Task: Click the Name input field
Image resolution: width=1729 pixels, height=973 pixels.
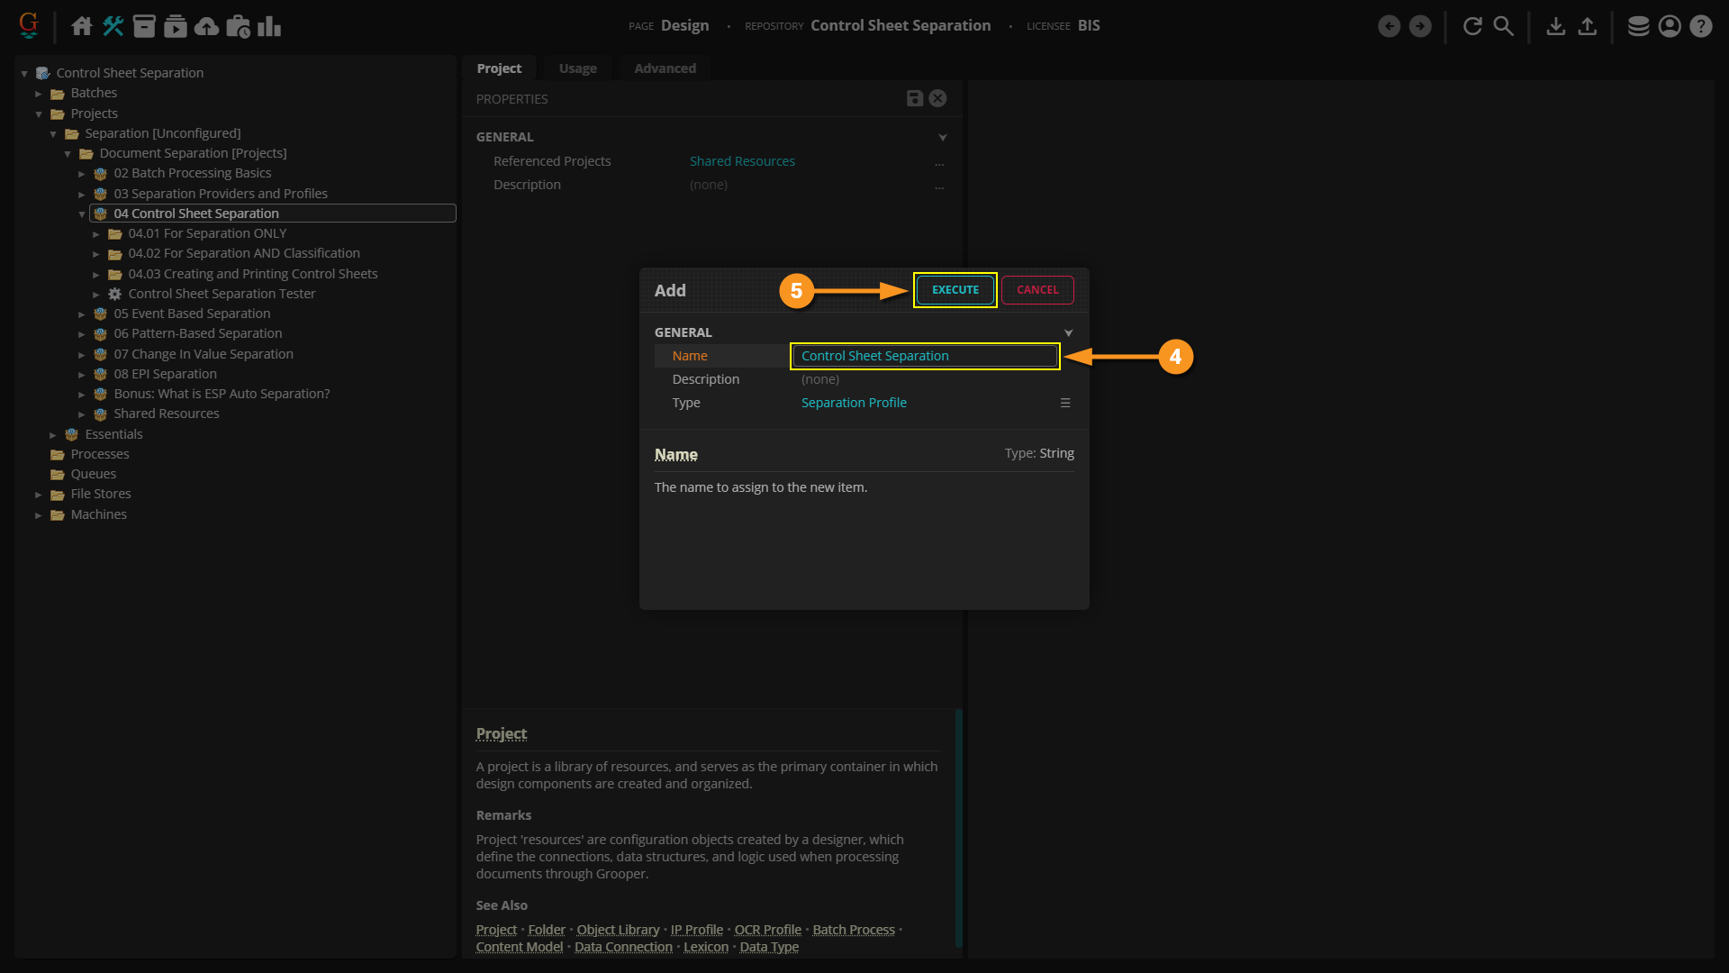Action: tap(925, 356)
